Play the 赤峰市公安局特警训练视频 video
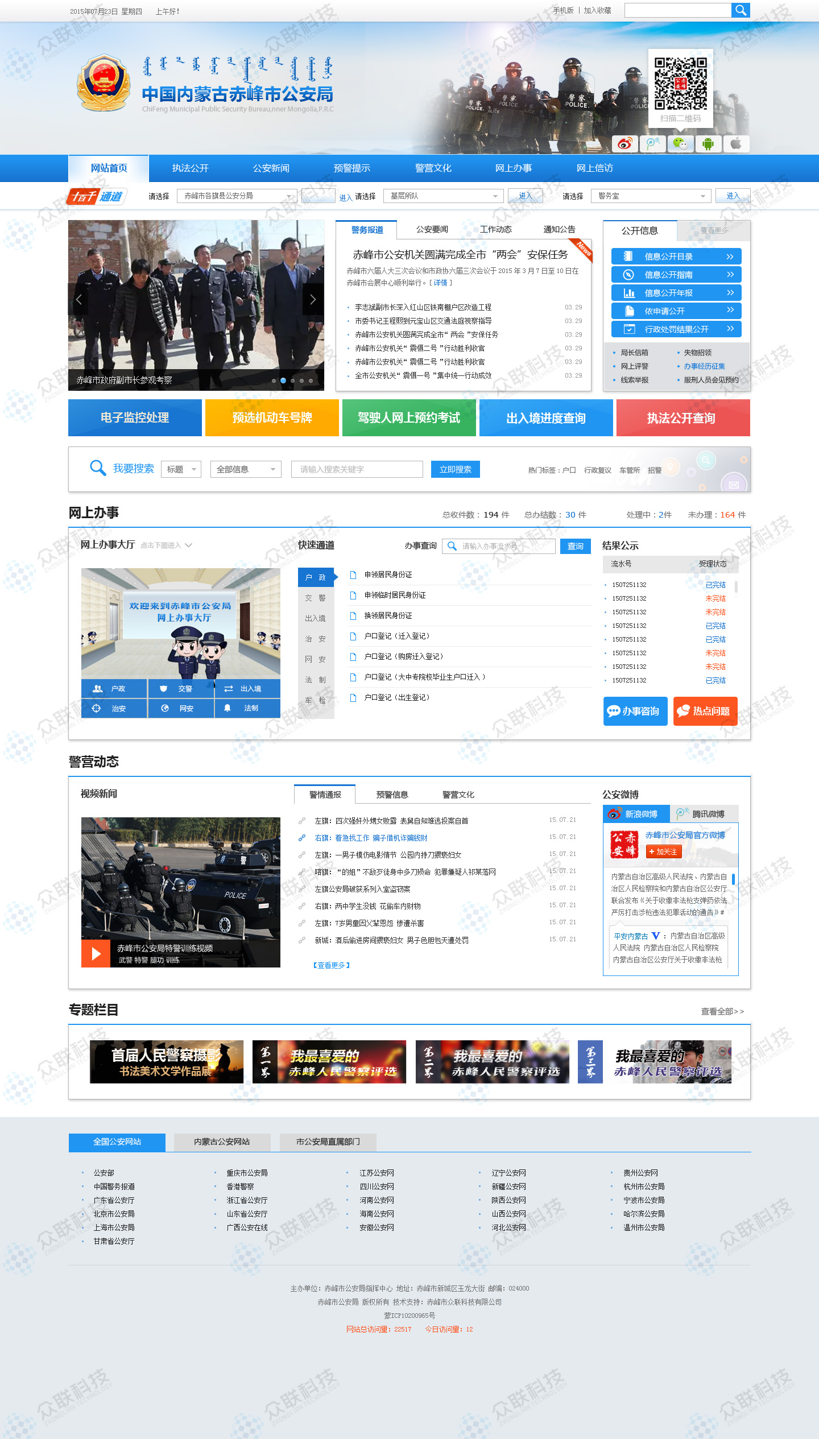 pyautogui.click(x=96, y=953)
